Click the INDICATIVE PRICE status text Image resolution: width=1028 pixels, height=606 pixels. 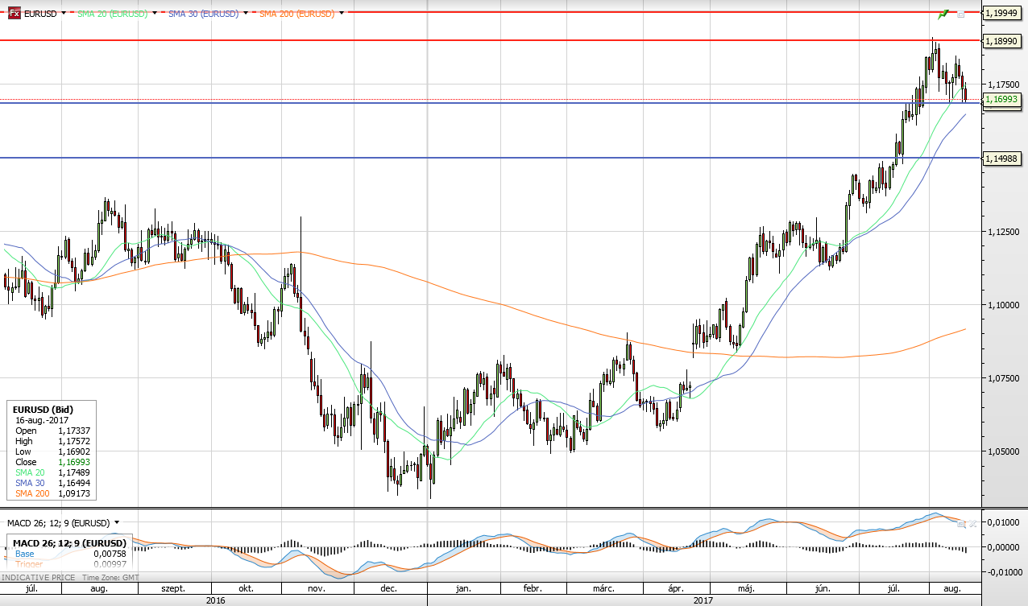39,578
